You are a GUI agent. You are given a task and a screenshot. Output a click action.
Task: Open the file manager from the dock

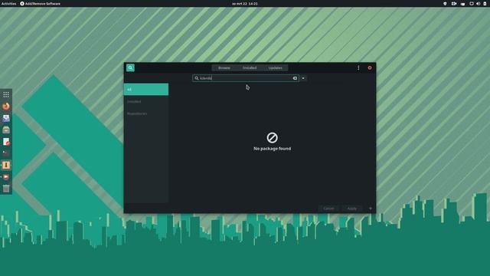coord(6,130)
